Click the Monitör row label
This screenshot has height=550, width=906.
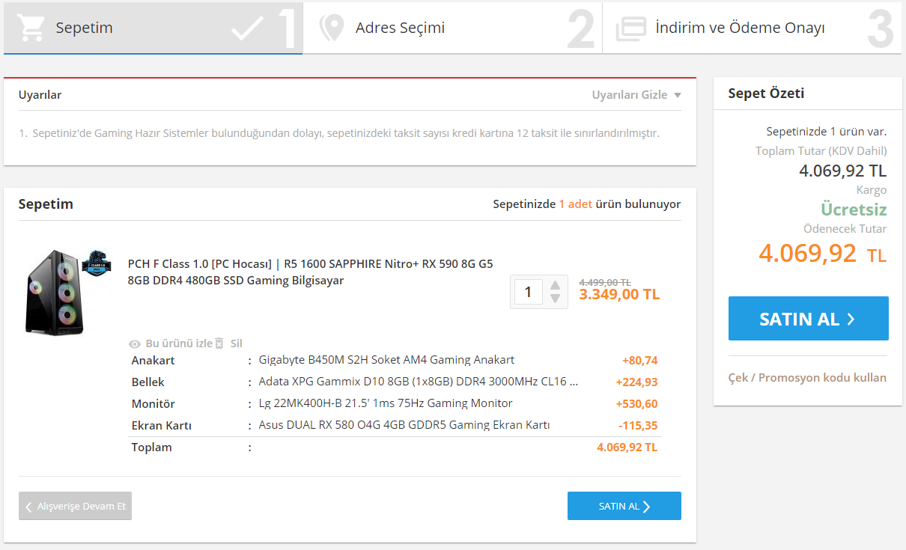(153, 404)
